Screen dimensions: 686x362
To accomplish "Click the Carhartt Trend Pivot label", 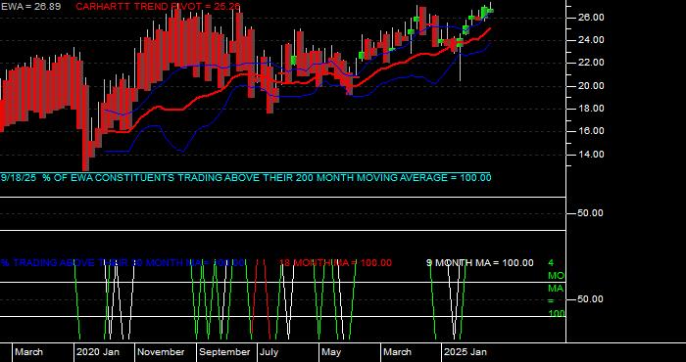I will point(158,7).
